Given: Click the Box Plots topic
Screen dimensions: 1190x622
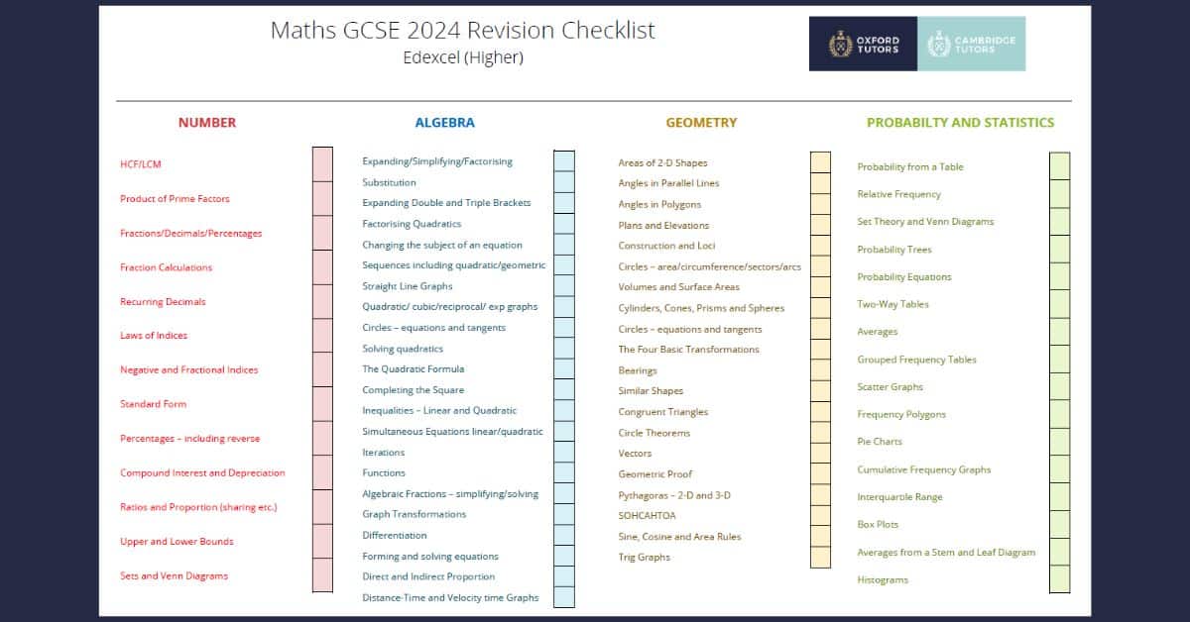Looking at the screenshot, I should (x=878, y=524).
